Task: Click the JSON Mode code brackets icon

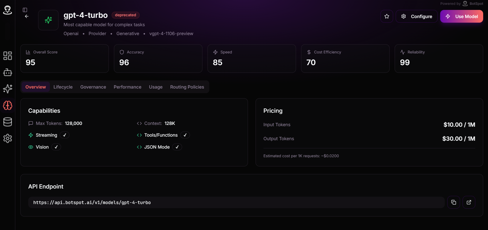Action: [x=139, y=147]
